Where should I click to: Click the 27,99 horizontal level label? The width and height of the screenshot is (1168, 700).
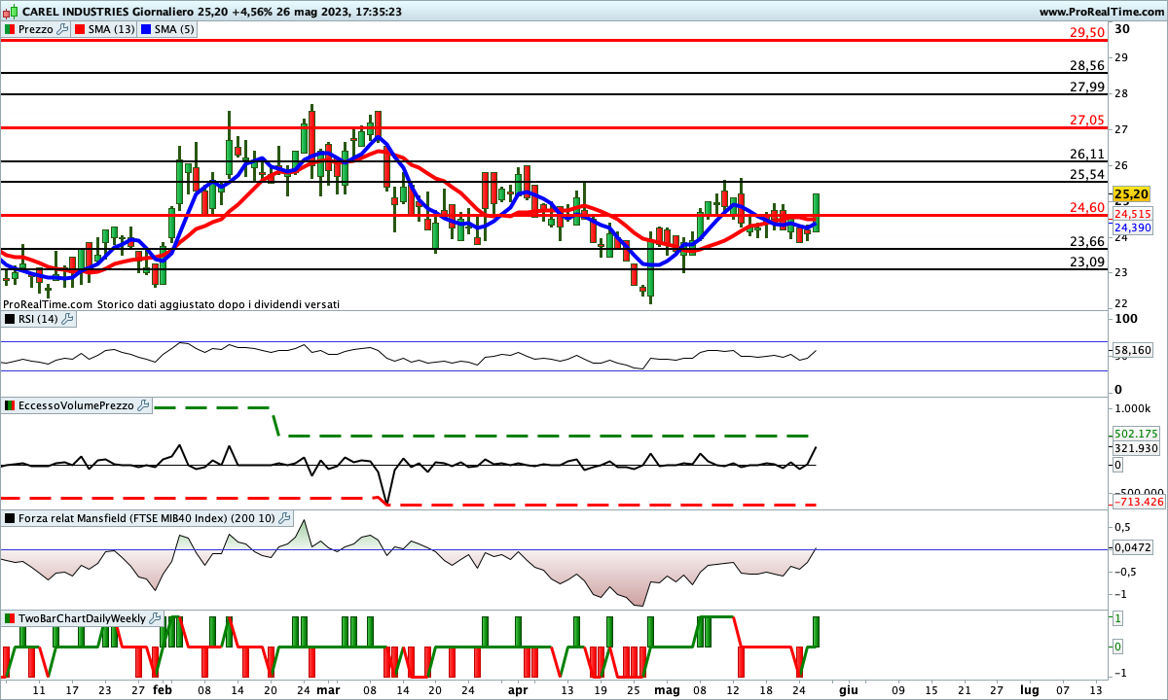1087,87
